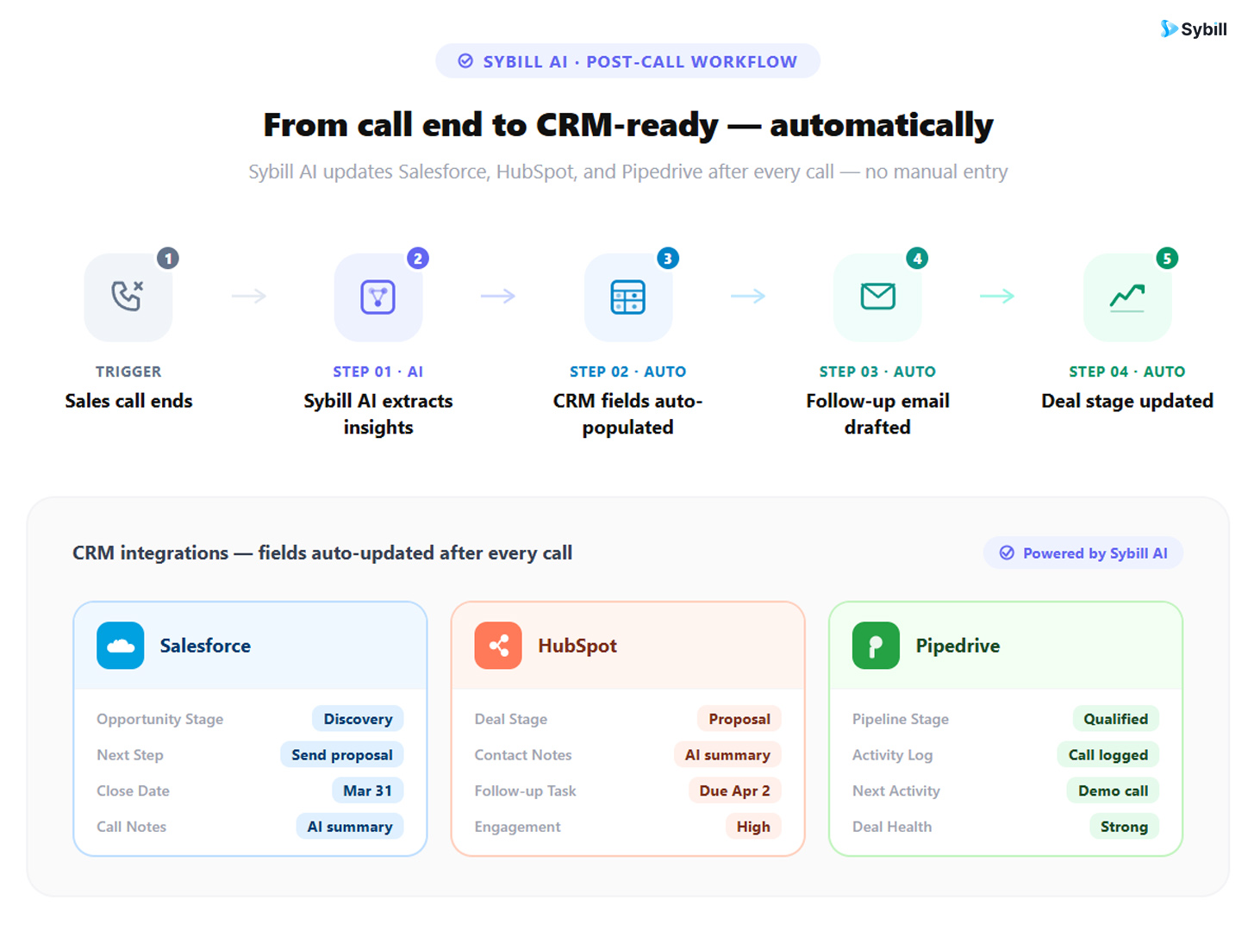Viewport: 1254px width, 931px height.
Task: Click the Due Apr 2 follow-up tag
Action: coord(734,790)
